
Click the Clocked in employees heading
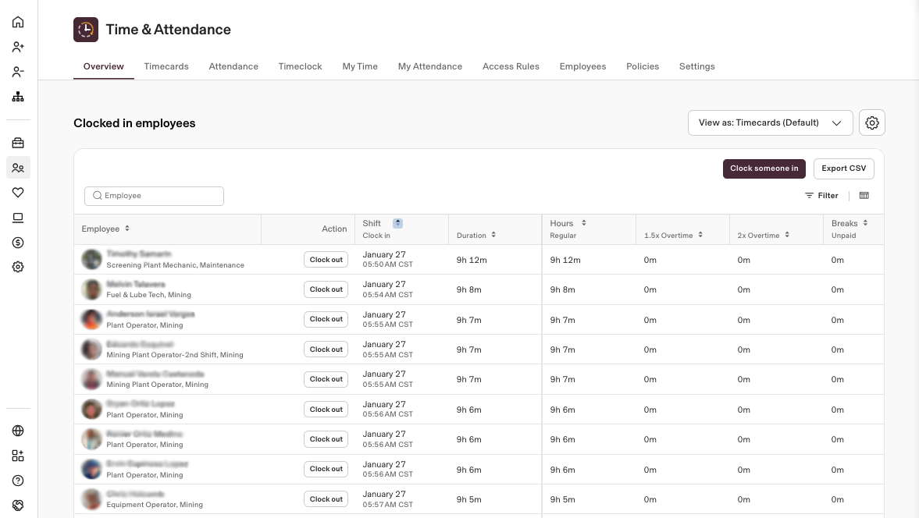[134, 123]
